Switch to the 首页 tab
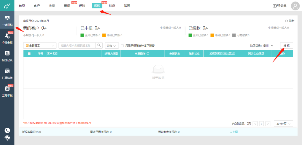 [22, 6]
